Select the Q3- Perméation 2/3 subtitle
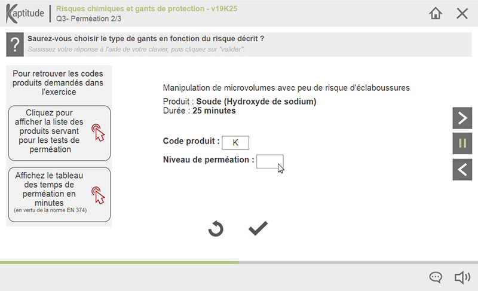This screenshot has width=478, height=291. click(x=87, y=19)
